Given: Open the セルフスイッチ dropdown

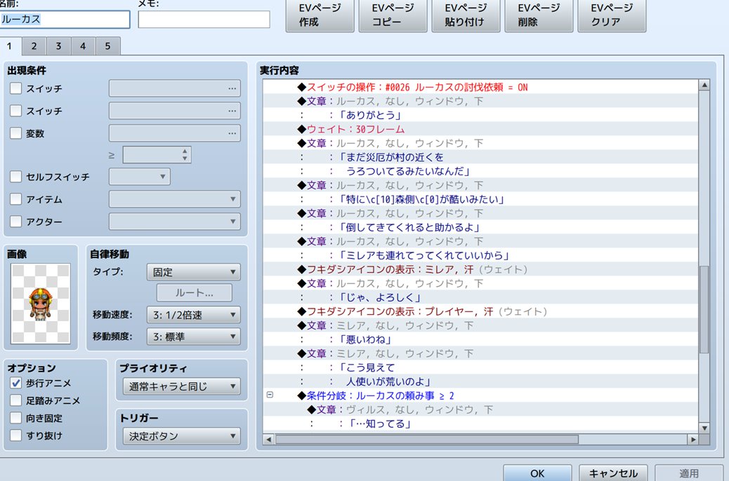Looking at the screenshot, I should tap(140, 177).
